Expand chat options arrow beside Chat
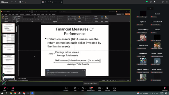This screenshot has width=169, height=95. (78, 88)
